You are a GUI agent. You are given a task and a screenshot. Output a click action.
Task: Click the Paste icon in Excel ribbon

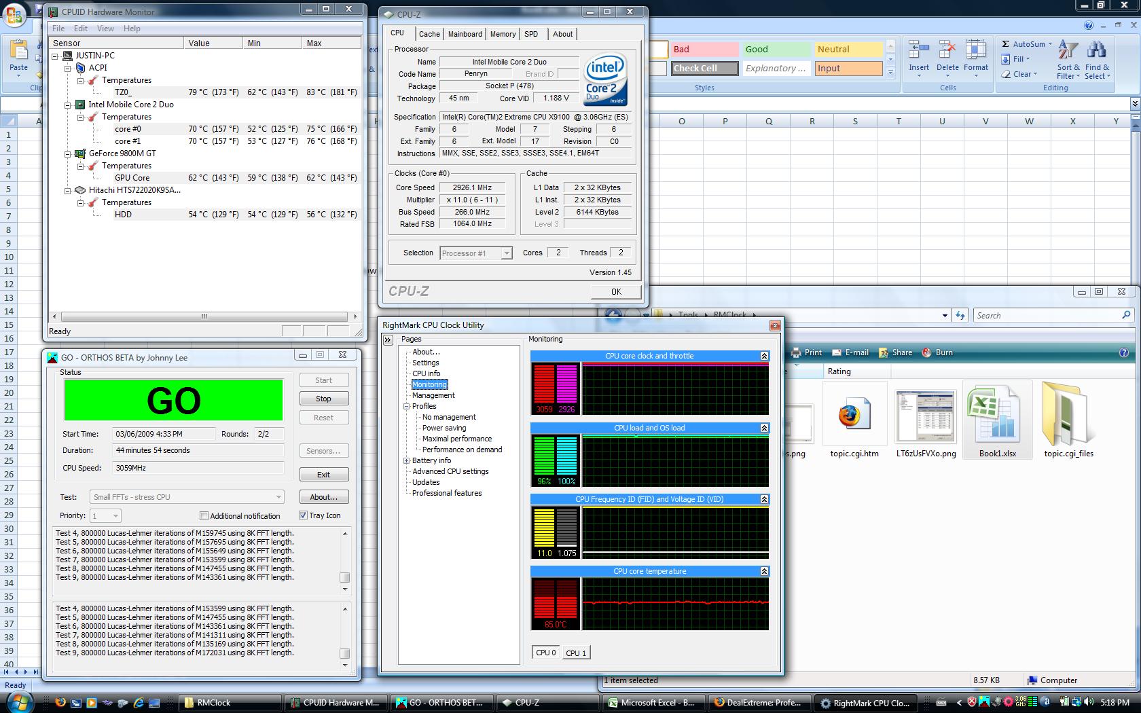coord(19,51)
